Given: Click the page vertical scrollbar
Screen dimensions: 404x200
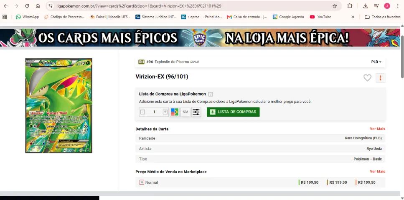Looking at the screenshot, I should tap(402, 57).
